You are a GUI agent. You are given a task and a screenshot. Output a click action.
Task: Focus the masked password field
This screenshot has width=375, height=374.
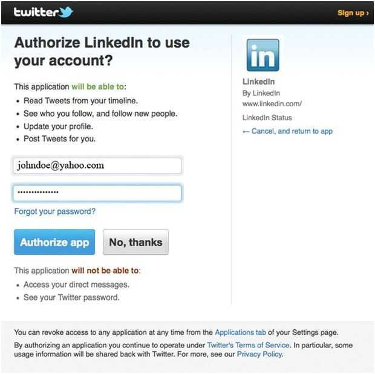point(97,193)
